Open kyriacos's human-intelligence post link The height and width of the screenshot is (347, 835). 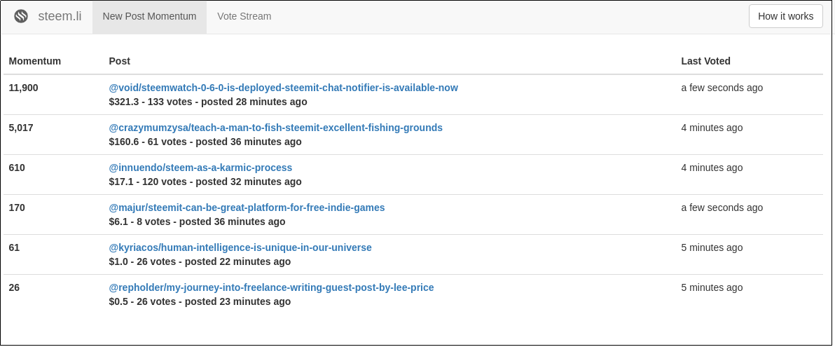click(x=240, y=247)
